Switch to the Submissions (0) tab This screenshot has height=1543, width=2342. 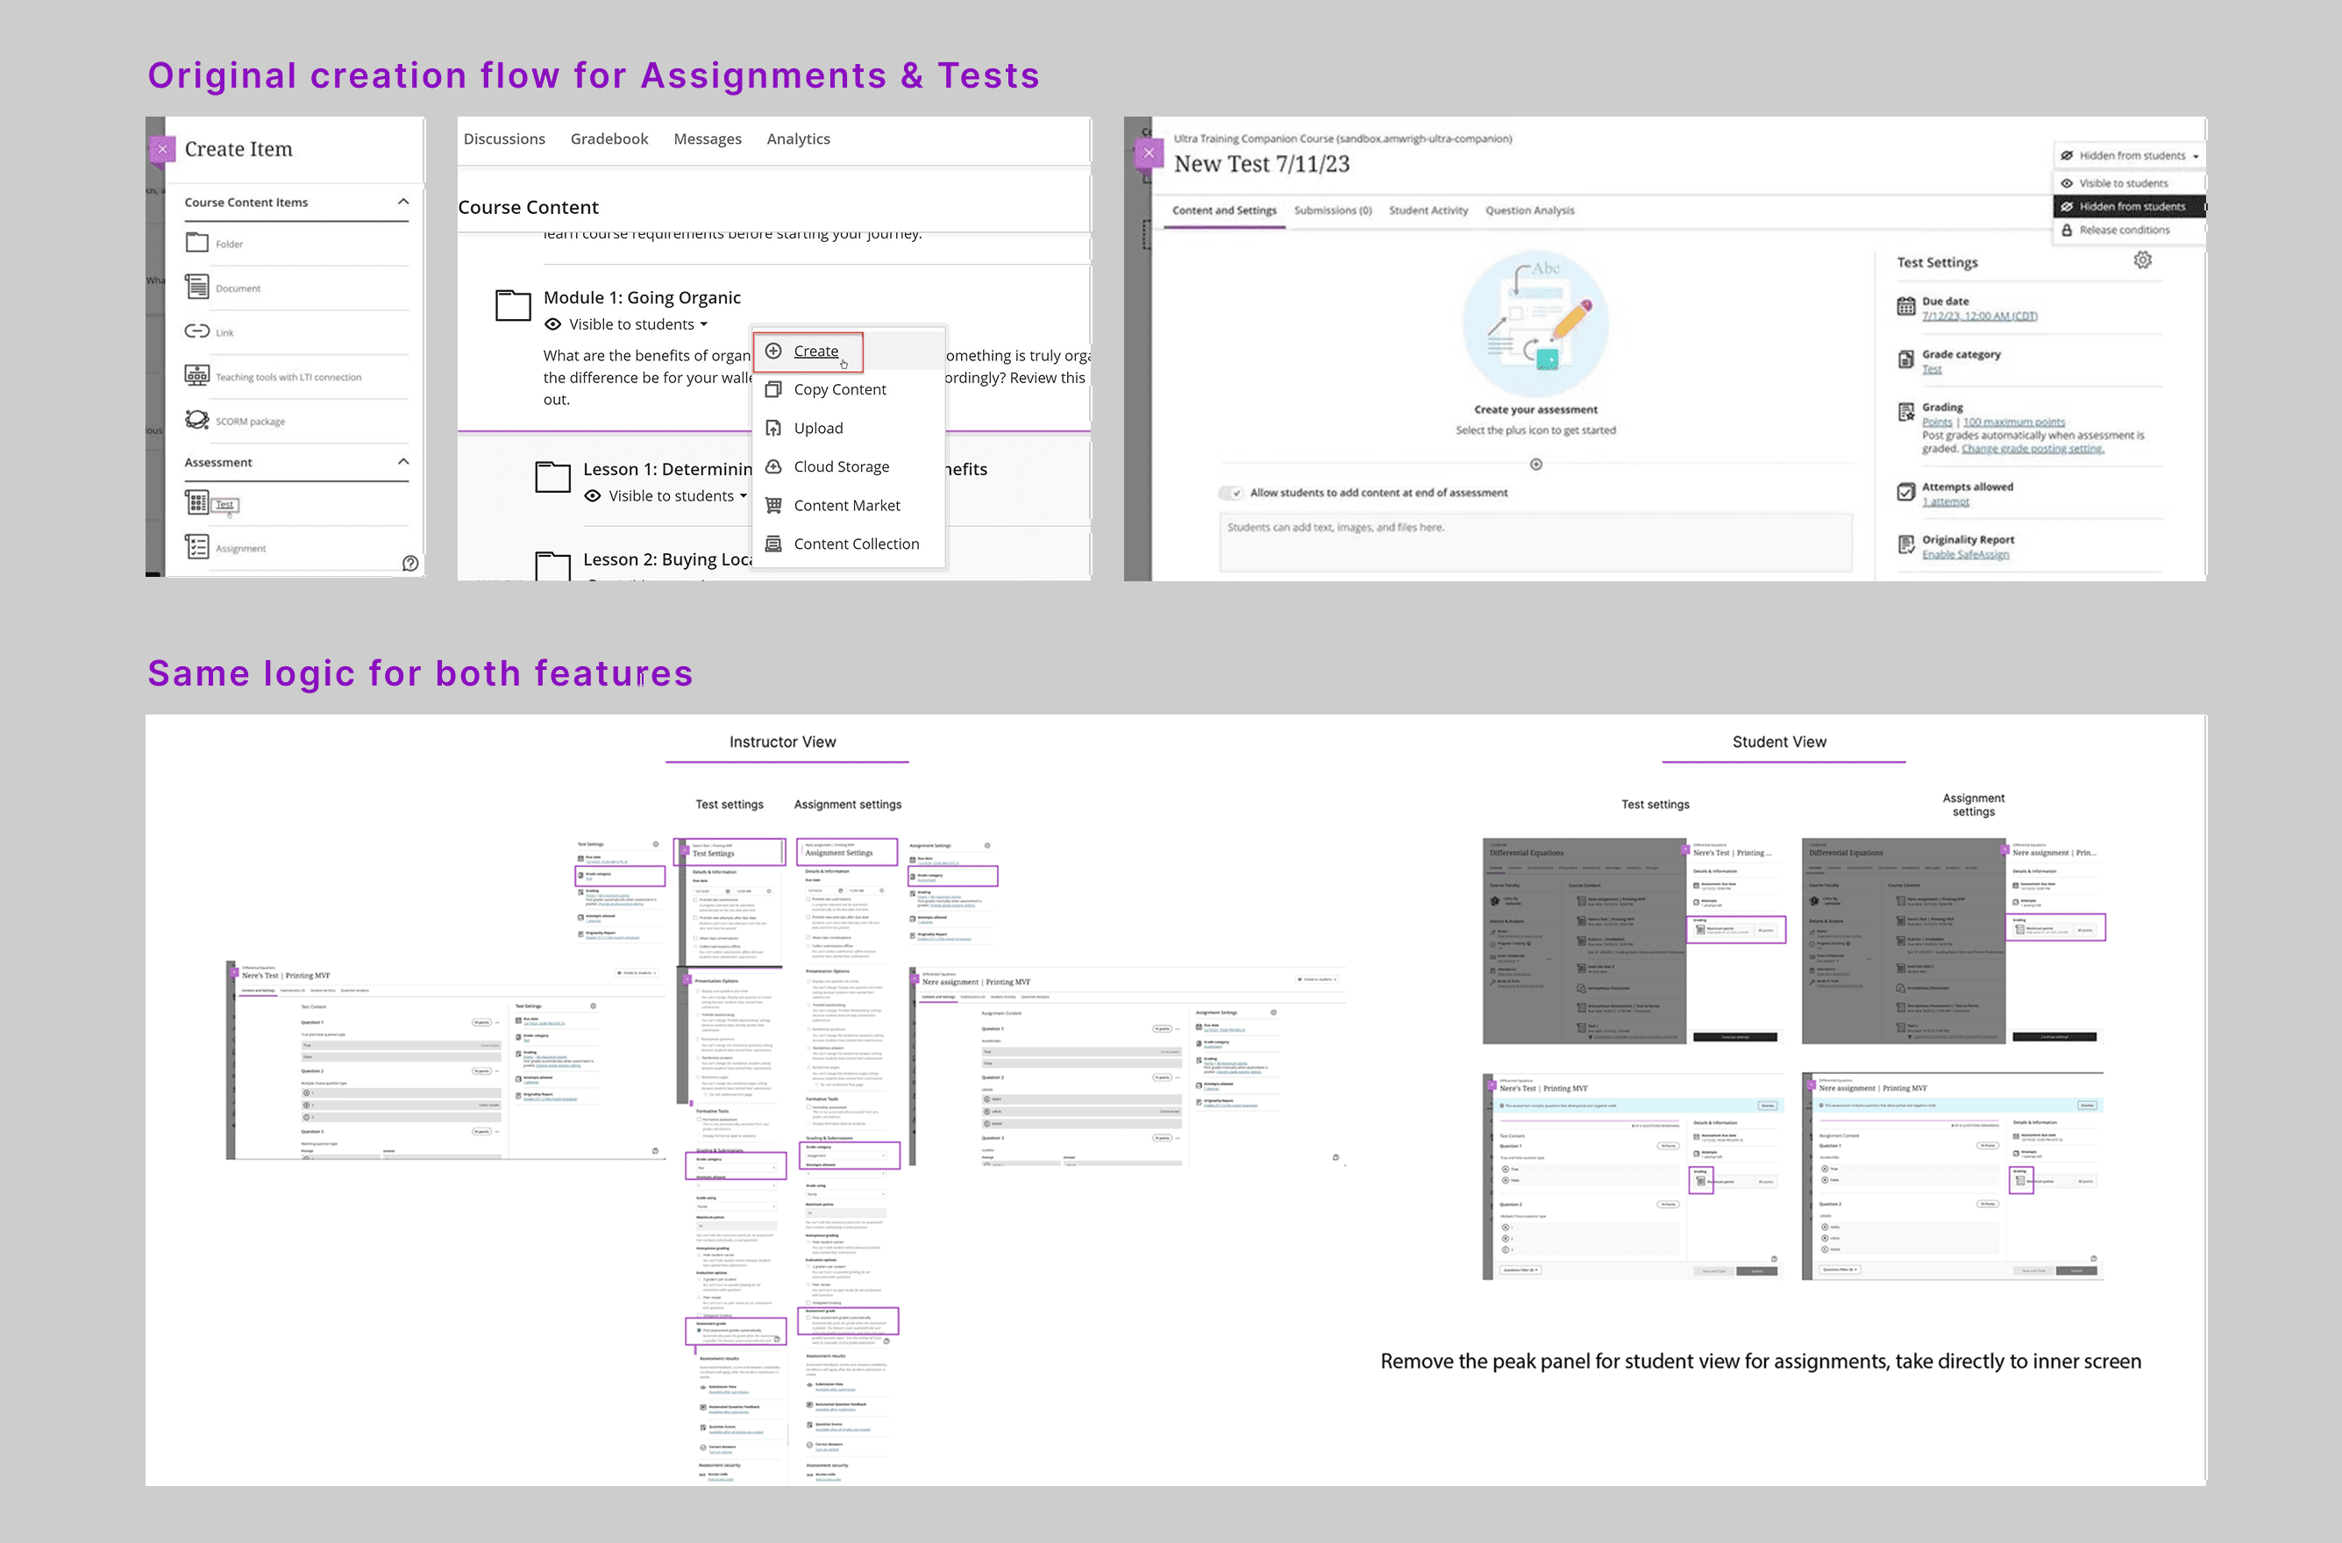pyautogui.click(x=1333, y=210)
